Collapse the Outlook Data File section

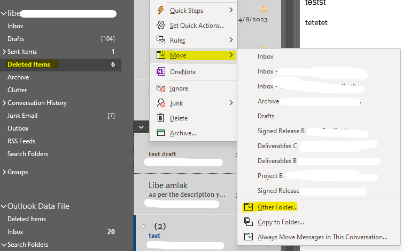(x=4, y=206)
